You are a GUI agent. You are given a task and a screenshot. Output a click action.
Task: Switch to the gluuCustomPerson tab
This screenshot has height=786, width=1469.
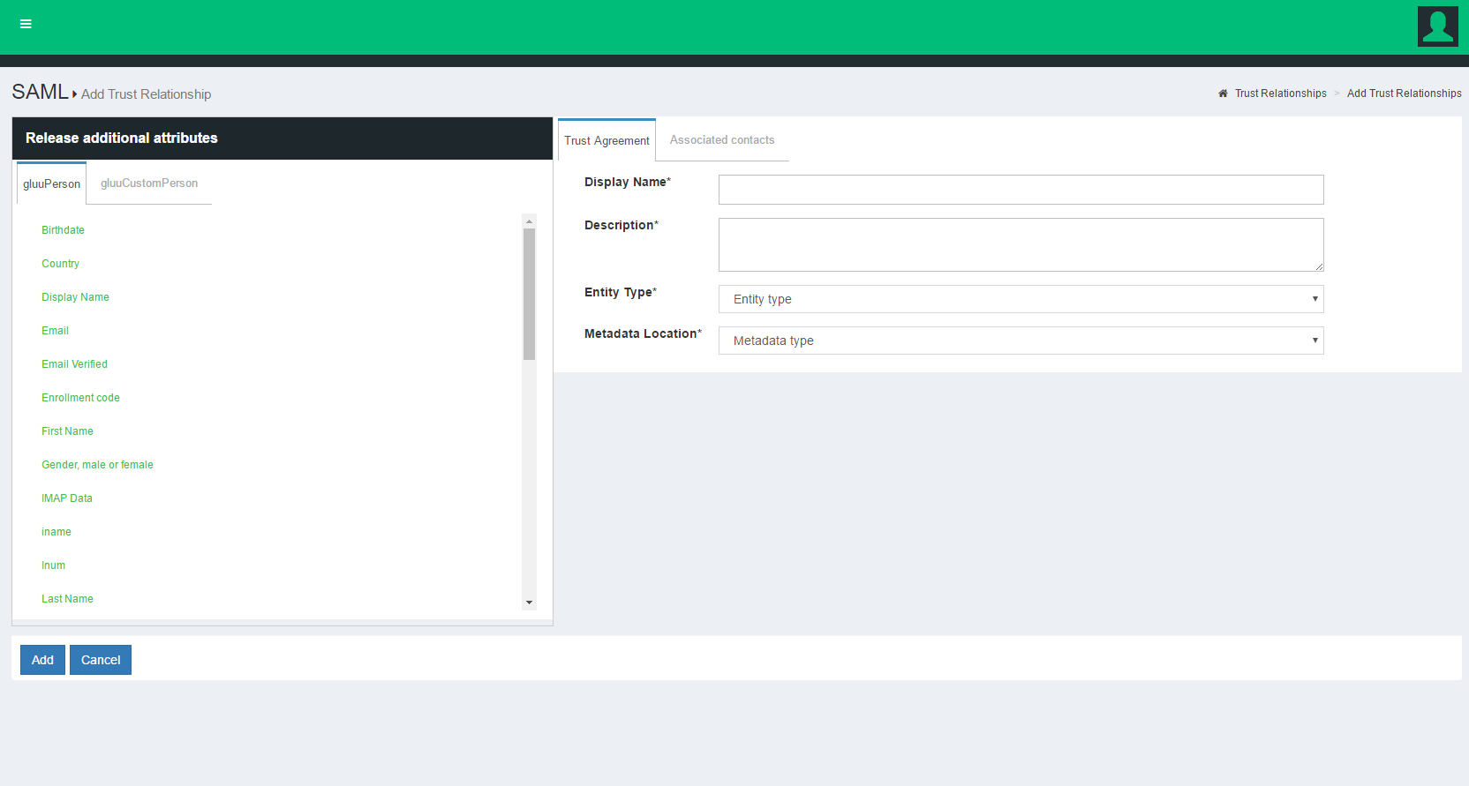(149, 183)
